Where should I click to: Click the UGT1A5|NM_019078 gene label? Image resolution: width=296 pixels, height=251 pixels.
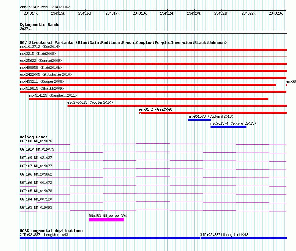(x=36, y=191)
